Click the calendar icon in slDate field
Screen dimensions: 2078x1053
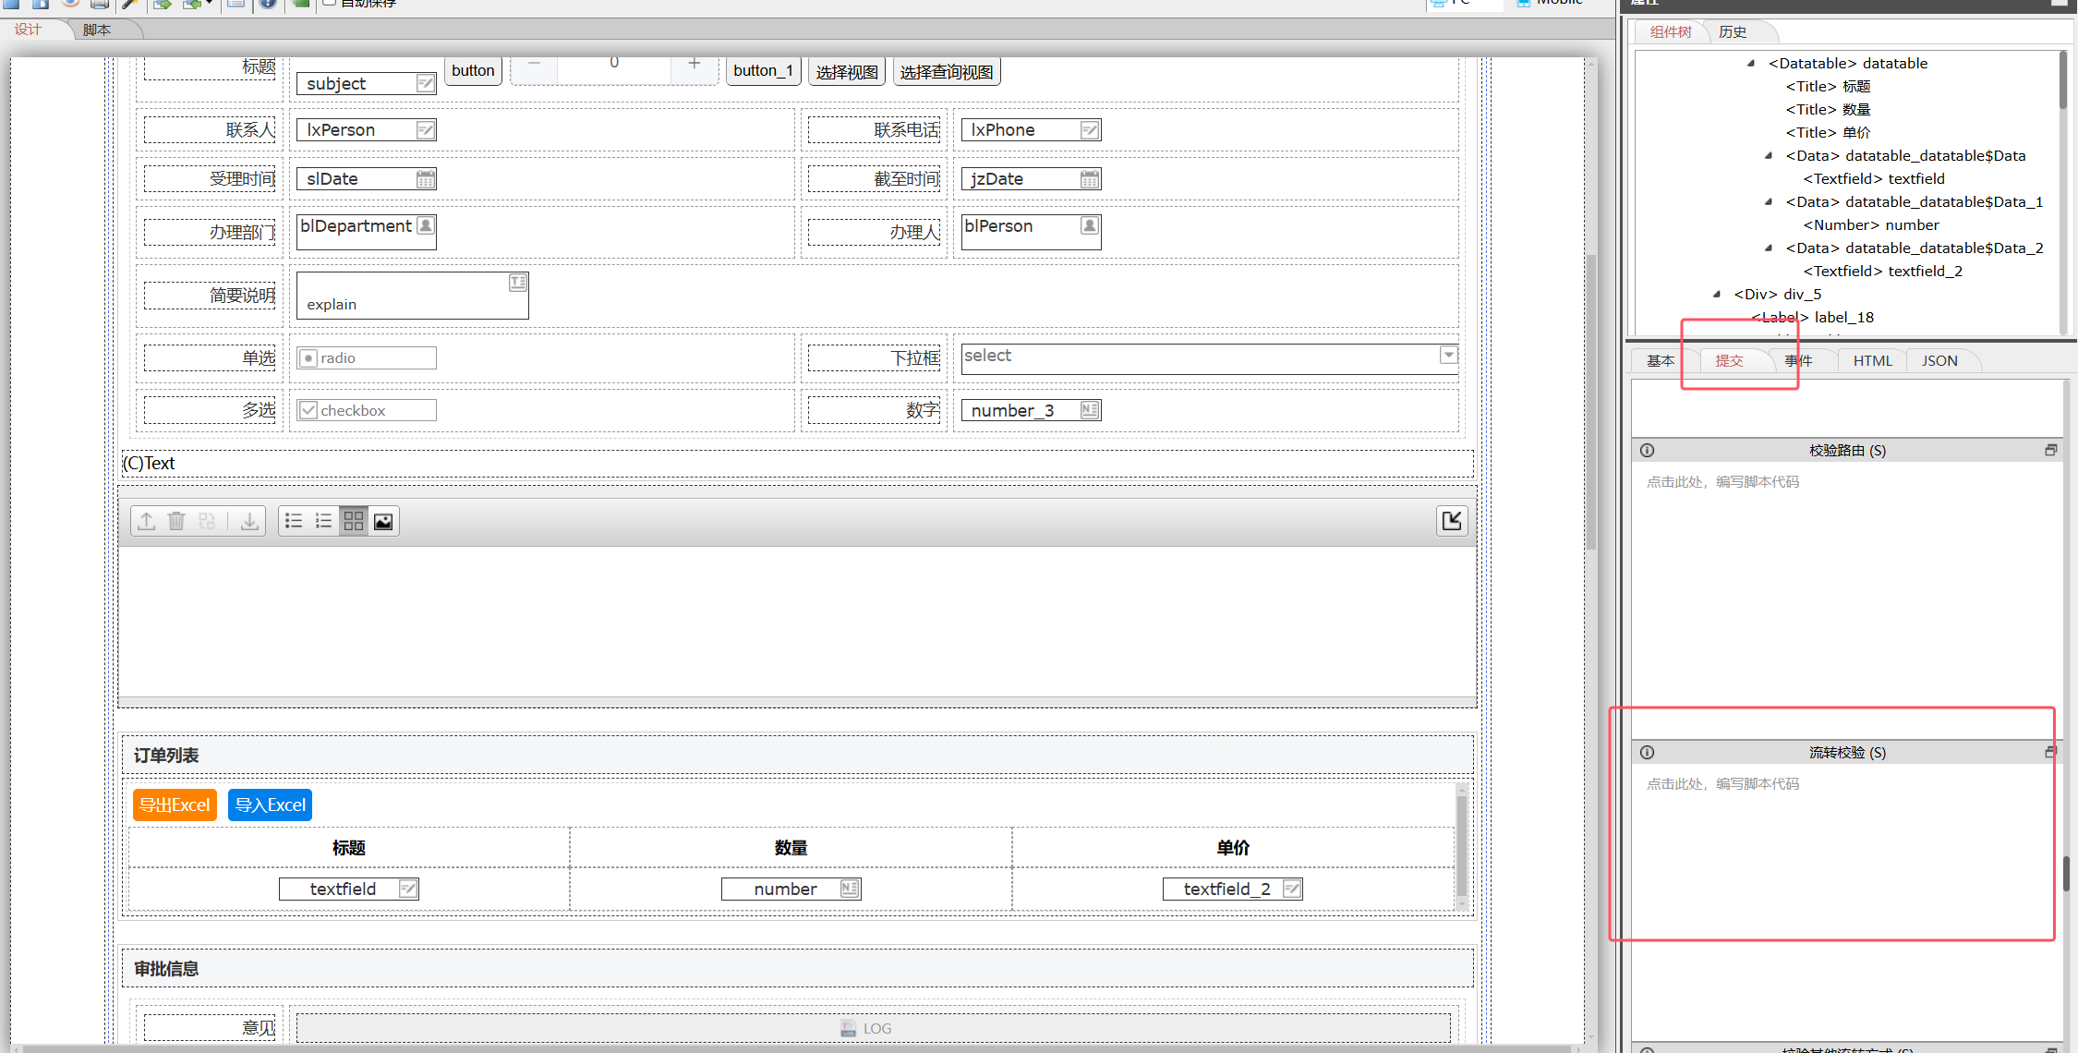point(425,179)
